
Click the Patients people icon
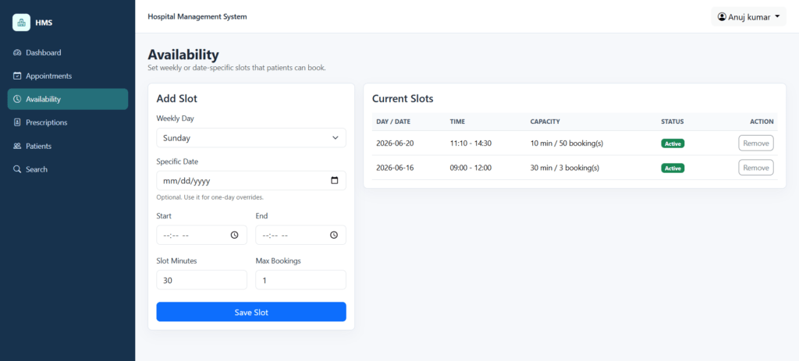coord(17,146)
